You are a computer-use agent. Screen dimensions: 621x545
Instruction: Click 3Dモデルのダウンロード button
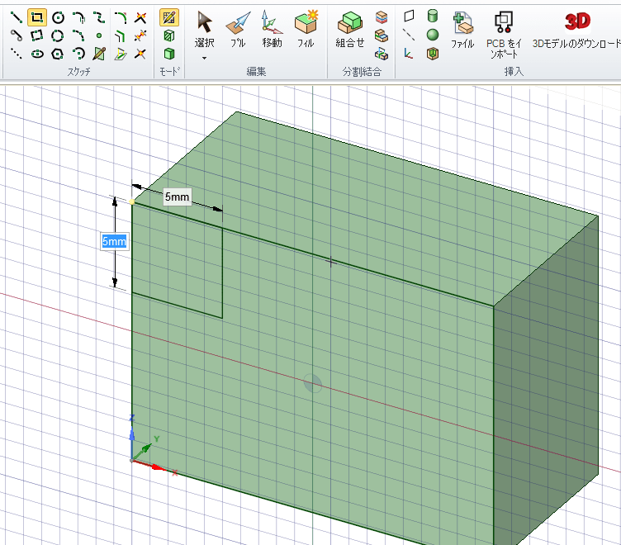coord(576,30)
